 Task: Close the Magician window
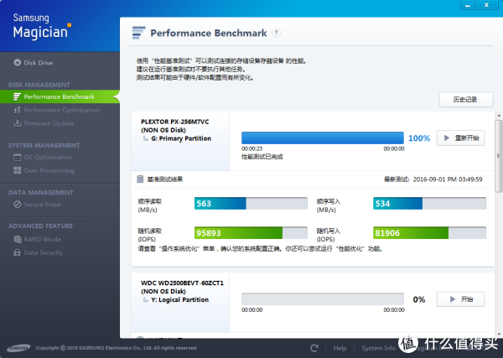(486, 5)
